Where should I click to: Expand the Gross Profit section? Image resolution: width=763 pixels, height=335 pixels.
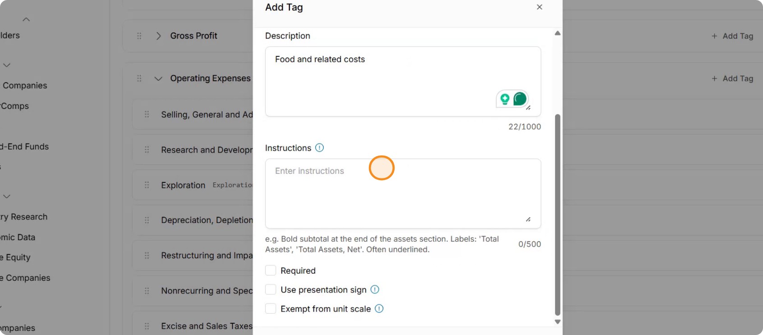[x=158, y=36]
